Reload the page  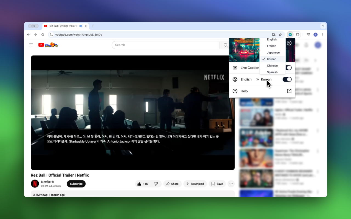(43, 34)
